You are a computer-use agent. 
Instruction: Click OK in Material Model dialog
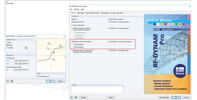[x=50, y=81]
